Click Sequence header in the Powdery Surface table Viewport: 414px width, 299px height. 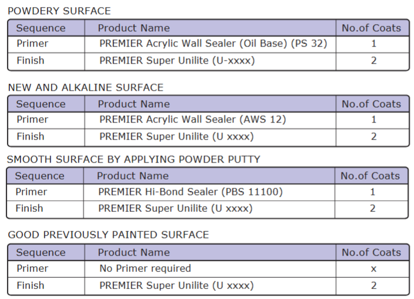click(41, 28)
